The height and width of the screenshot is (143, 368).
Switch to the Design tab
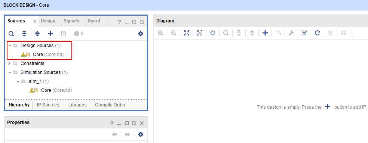click(48, 21)
